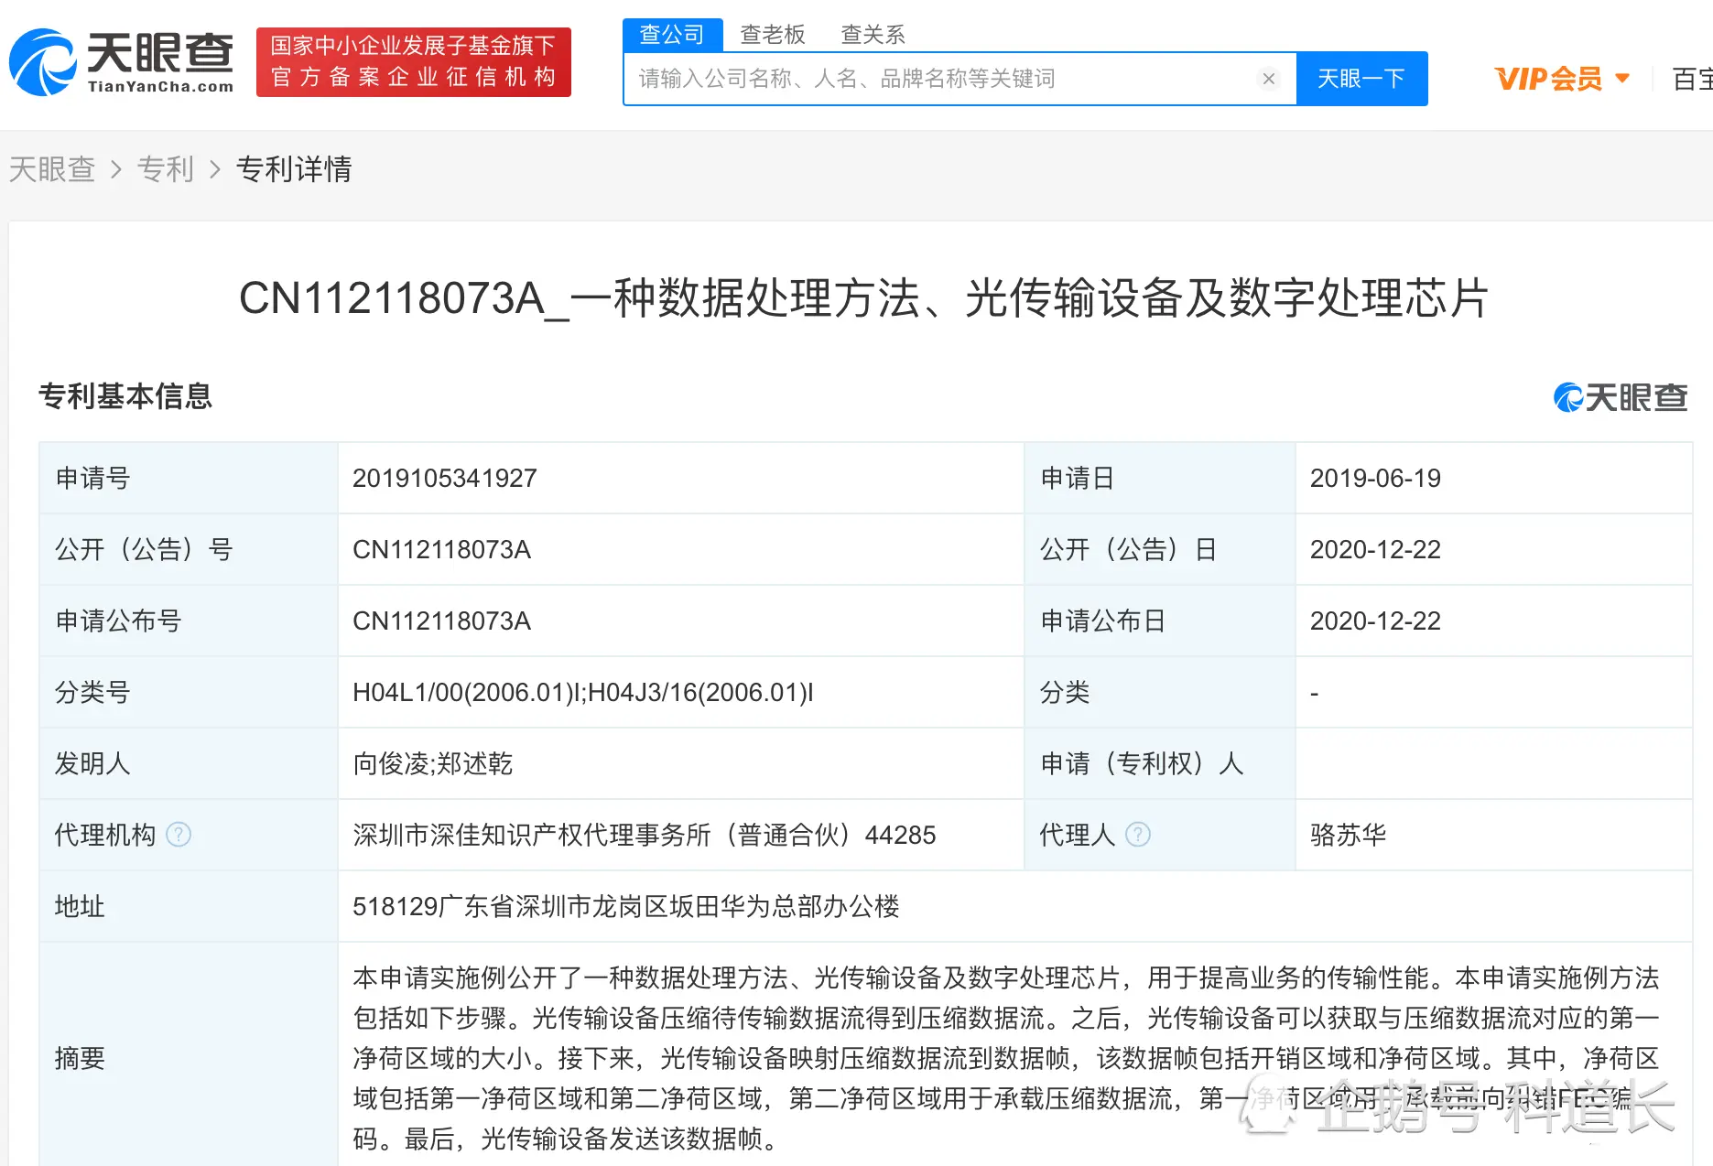The image size is (1713, 1166).
Task: Click the 专利基本信息 section heading
Action: point(125,396)
